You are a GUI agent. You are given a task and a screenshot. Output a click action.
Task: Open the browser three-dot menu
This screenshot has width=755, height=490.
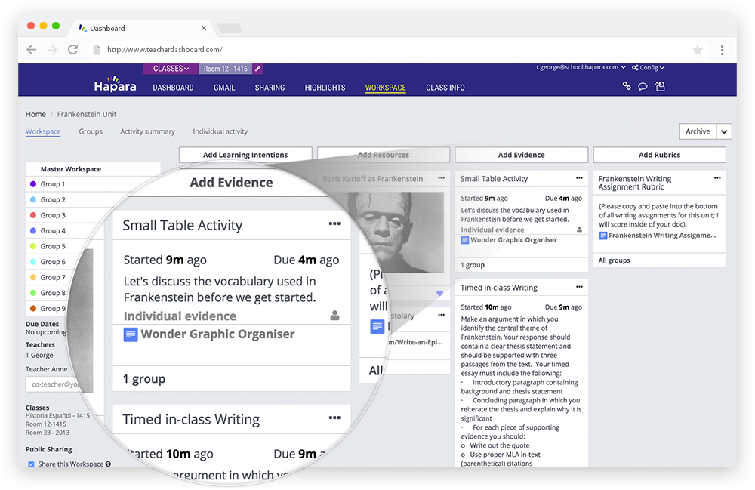(x=722, y=50)
